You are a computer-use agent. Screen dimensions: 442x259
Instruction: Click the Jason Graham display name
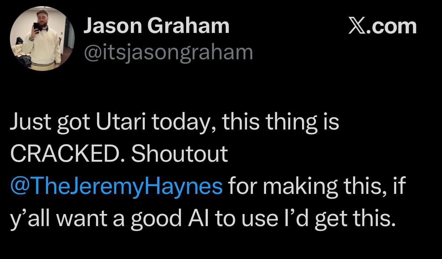click(156, 26)
